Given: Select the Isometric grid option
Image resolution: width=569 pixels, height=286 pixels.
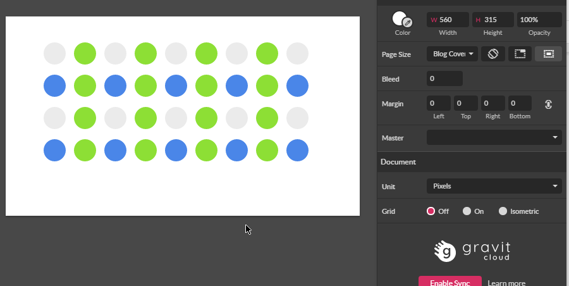Looking at the screenshot, I should [x=503, y=211].
